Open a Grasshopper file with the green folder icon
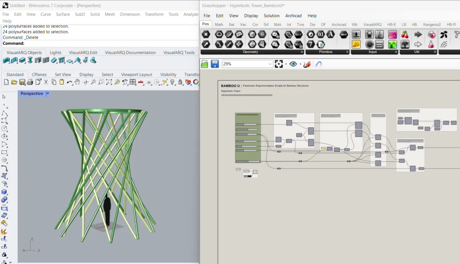Screen dimensions: 460x264 205,64
